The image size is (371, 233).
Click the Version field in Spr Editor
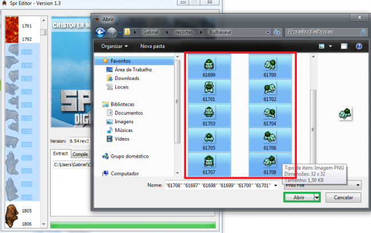pos(79,141)
